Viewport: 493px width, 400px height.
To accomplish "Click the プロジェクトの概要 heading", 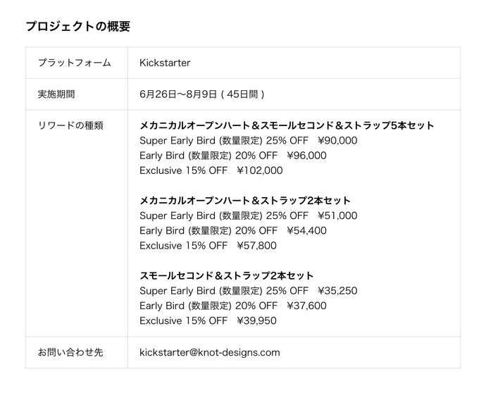I will coord(77,27).
